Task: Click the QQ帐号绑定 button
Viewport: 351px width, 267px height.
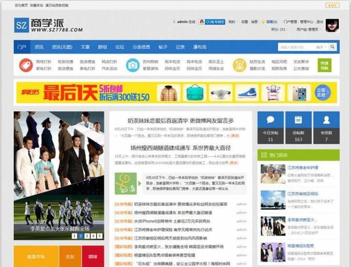Action: tap(212, 22)
